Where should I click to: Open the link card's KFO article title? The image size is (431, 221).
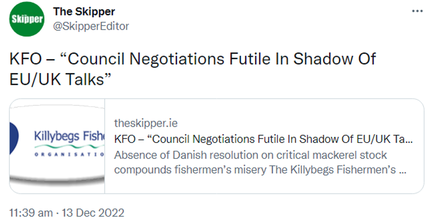263,139
